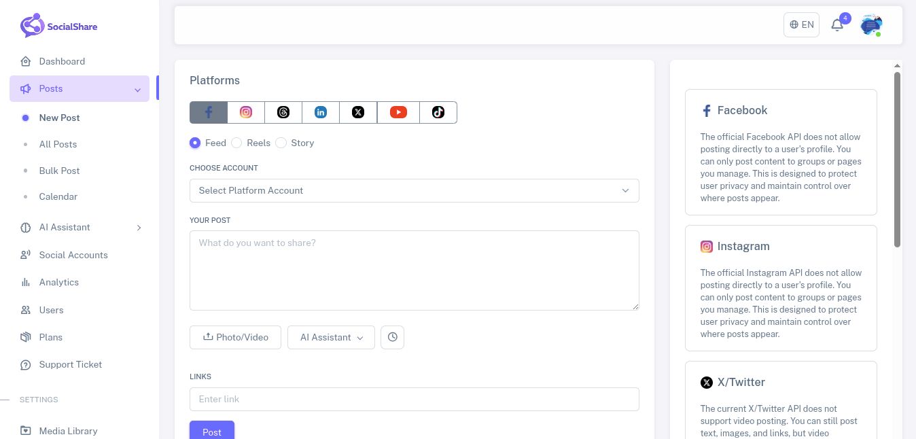This screenshot has width=916, height=439.
Task: Click the Enter link input field
Action: (415, 399)
